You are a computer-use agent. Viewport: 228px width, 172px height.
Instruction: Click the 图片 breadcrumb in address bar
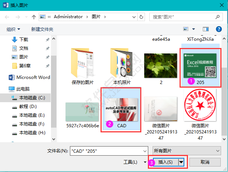[x=96, y=17]
